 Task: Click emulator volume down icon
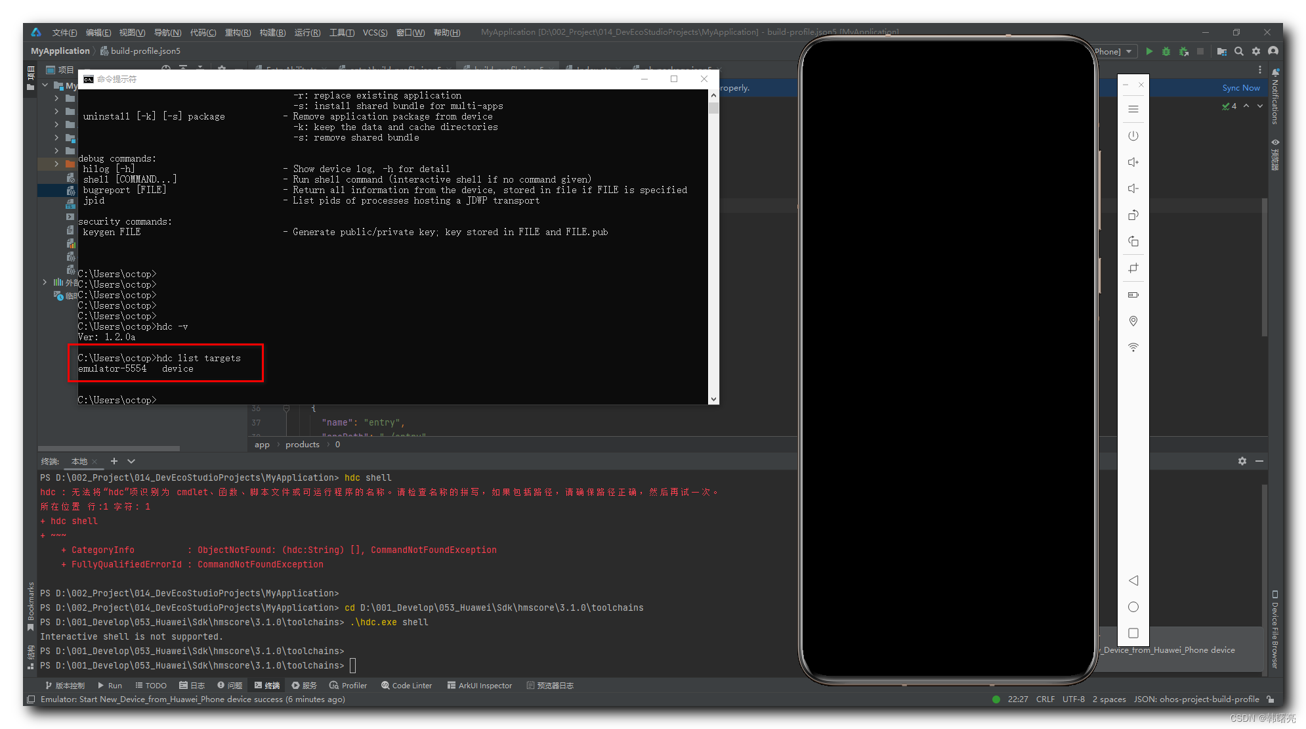pos(1133,188)
